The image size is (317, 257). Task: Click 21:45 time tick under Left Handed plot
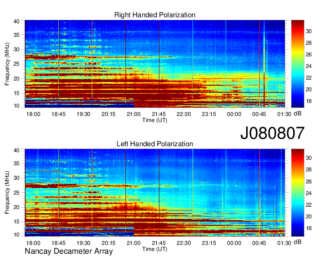coord(158,243)
